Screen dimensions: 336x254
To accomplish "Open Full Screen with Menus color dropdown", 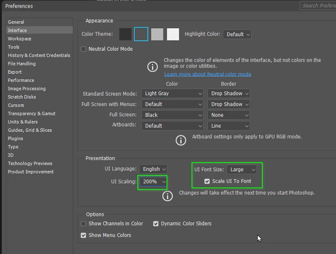I will tap(172, 104).
